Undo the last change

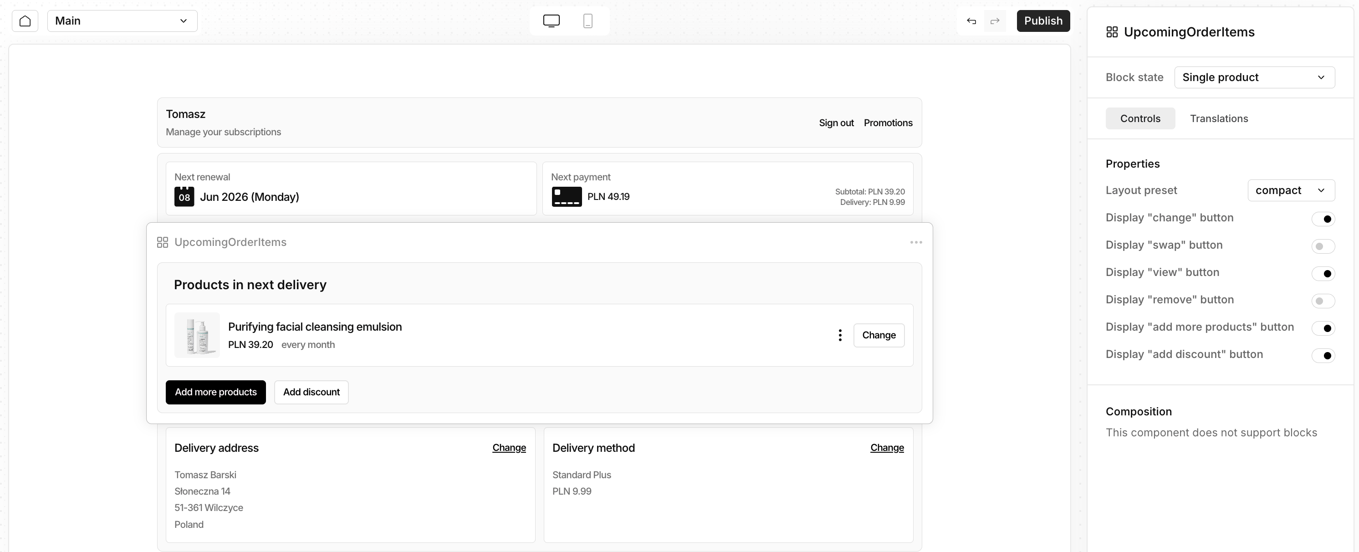coord(971,21)
